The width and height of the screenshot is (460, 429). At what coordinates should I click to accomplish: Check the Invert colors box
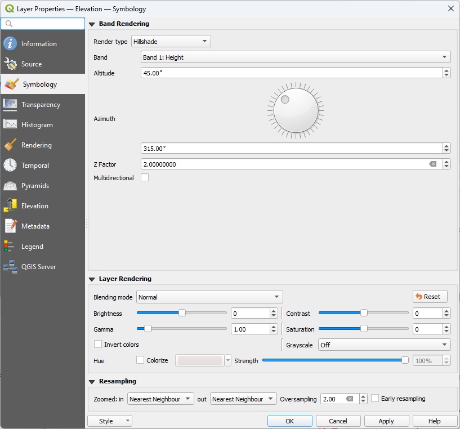97,344
